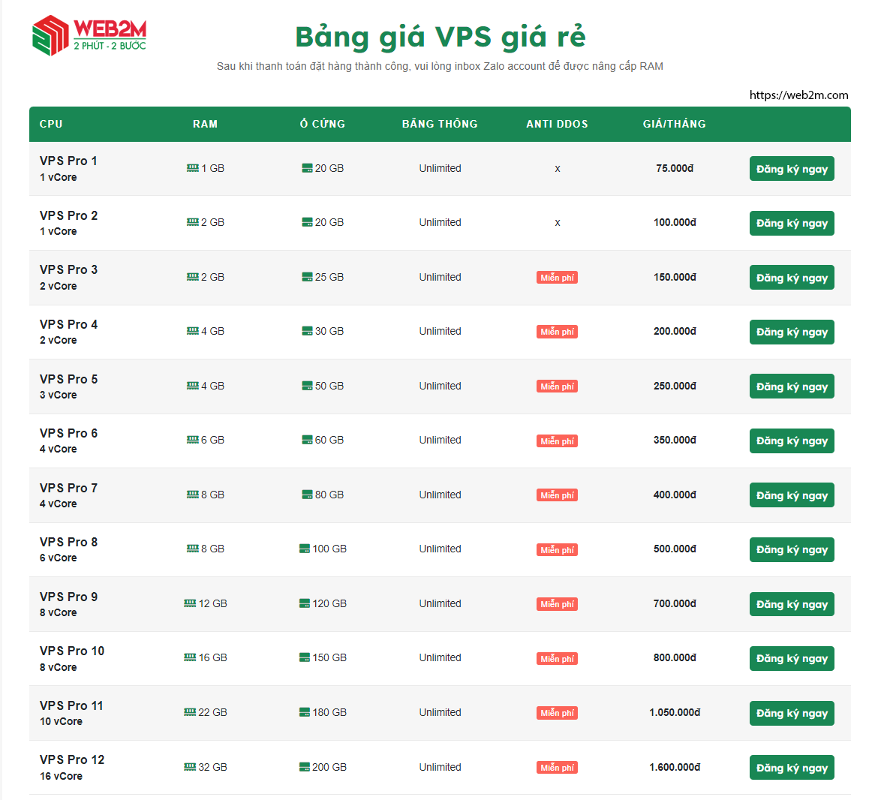The image size is (875, 800).
Task: Select the VPS Pro 7 plan name
Action: 68,487
